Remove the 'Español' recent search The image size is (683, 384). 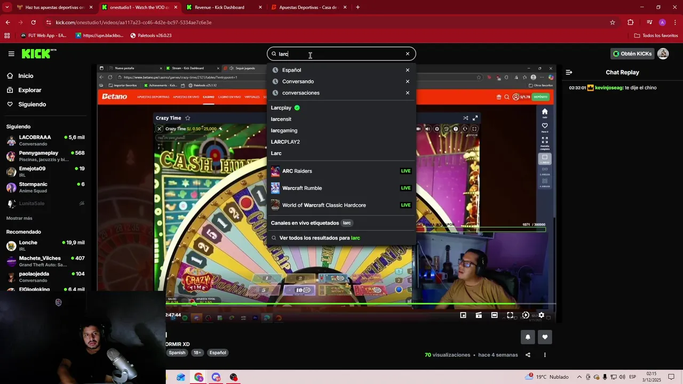pyautogui.click(x=408, y=70)
